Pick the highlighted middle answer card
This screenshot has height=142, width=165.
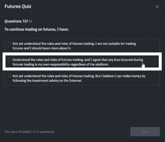[82, 62]
